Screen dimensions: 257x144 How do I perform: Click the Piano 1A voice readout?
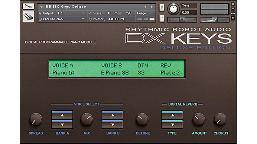[x=63, y=73]
